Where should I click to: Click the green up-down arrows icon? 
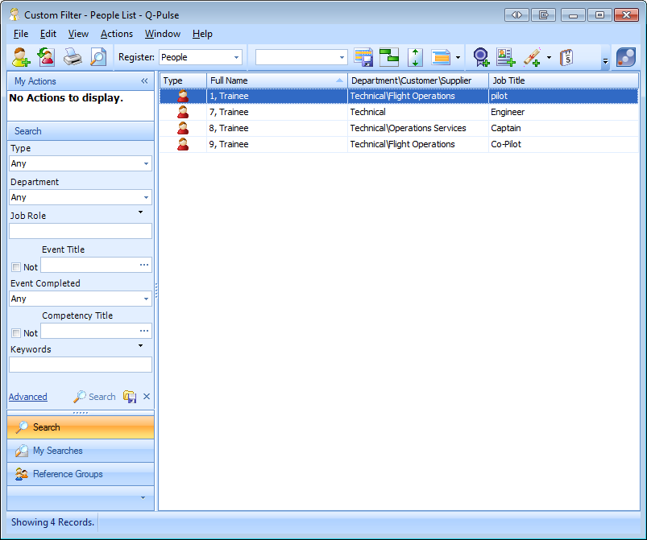coord(415,57)
